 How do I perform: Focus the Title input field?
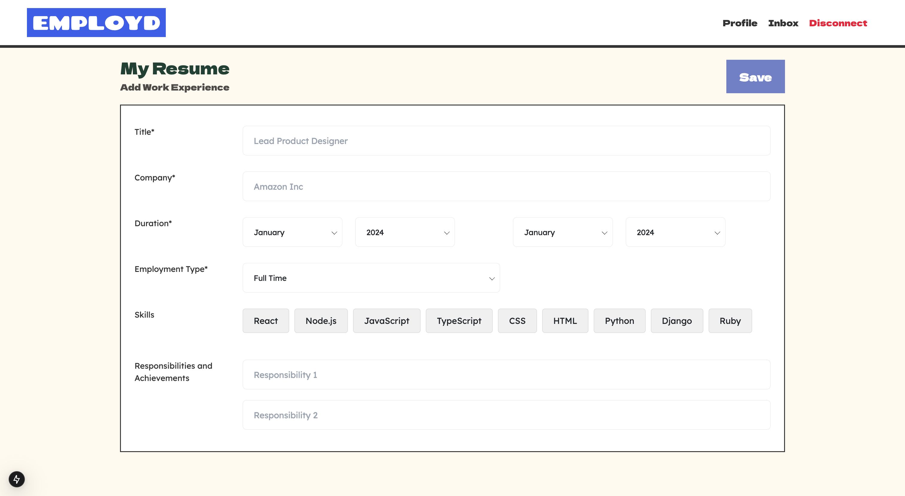pyautogui.click(x=506, y=141)
